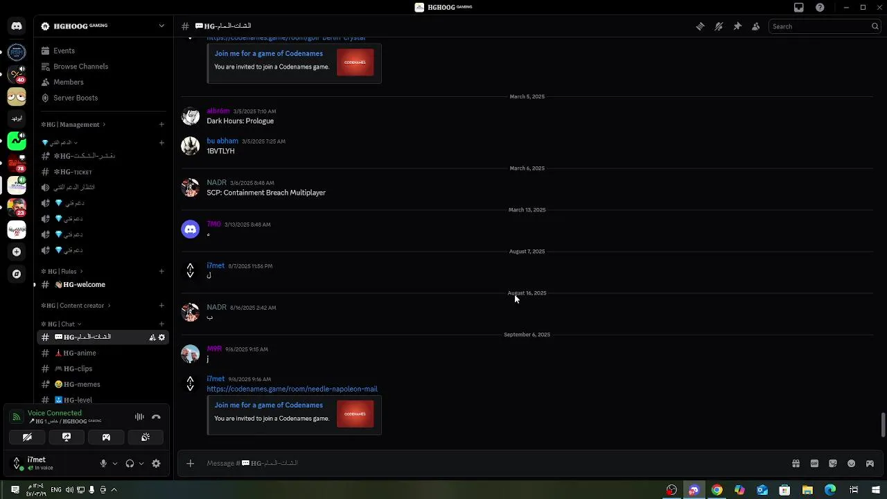This screenshot has height=499, width=887.
Task: Click username NADR on SCP message
Action: pos(216,182)
